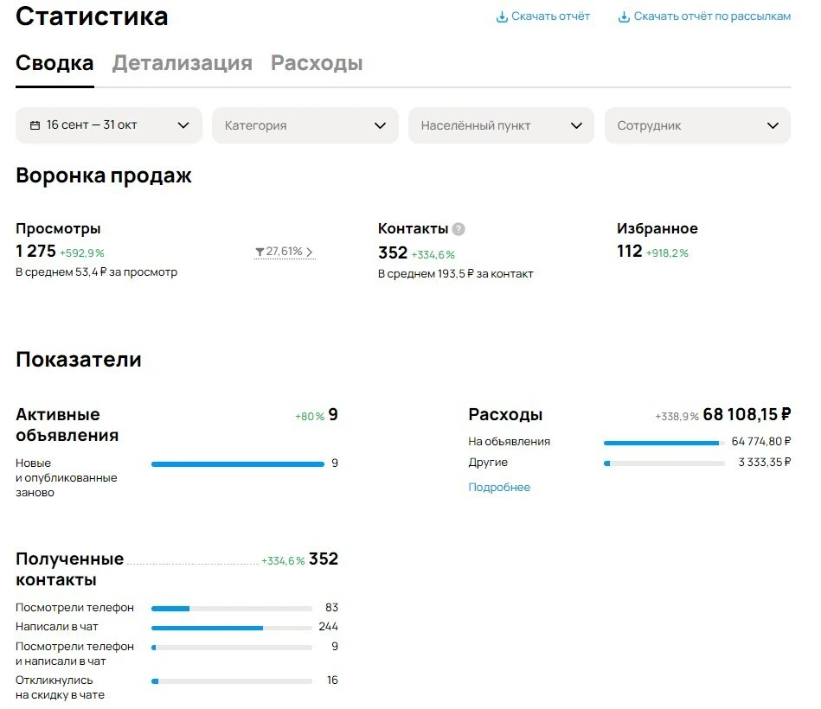Image resolution: width=821 pixels, height=709 pixels.
Task: Click the +592,9% views change
Action: tap(81, 253)
